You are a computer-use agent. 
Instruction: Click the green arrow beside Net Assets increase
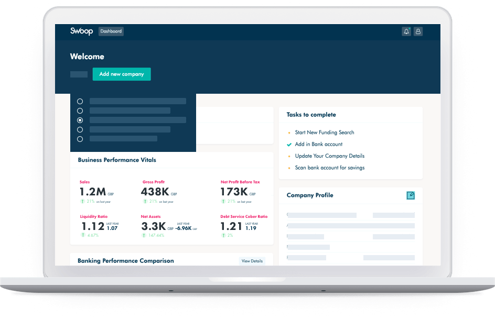click(144, 236)
